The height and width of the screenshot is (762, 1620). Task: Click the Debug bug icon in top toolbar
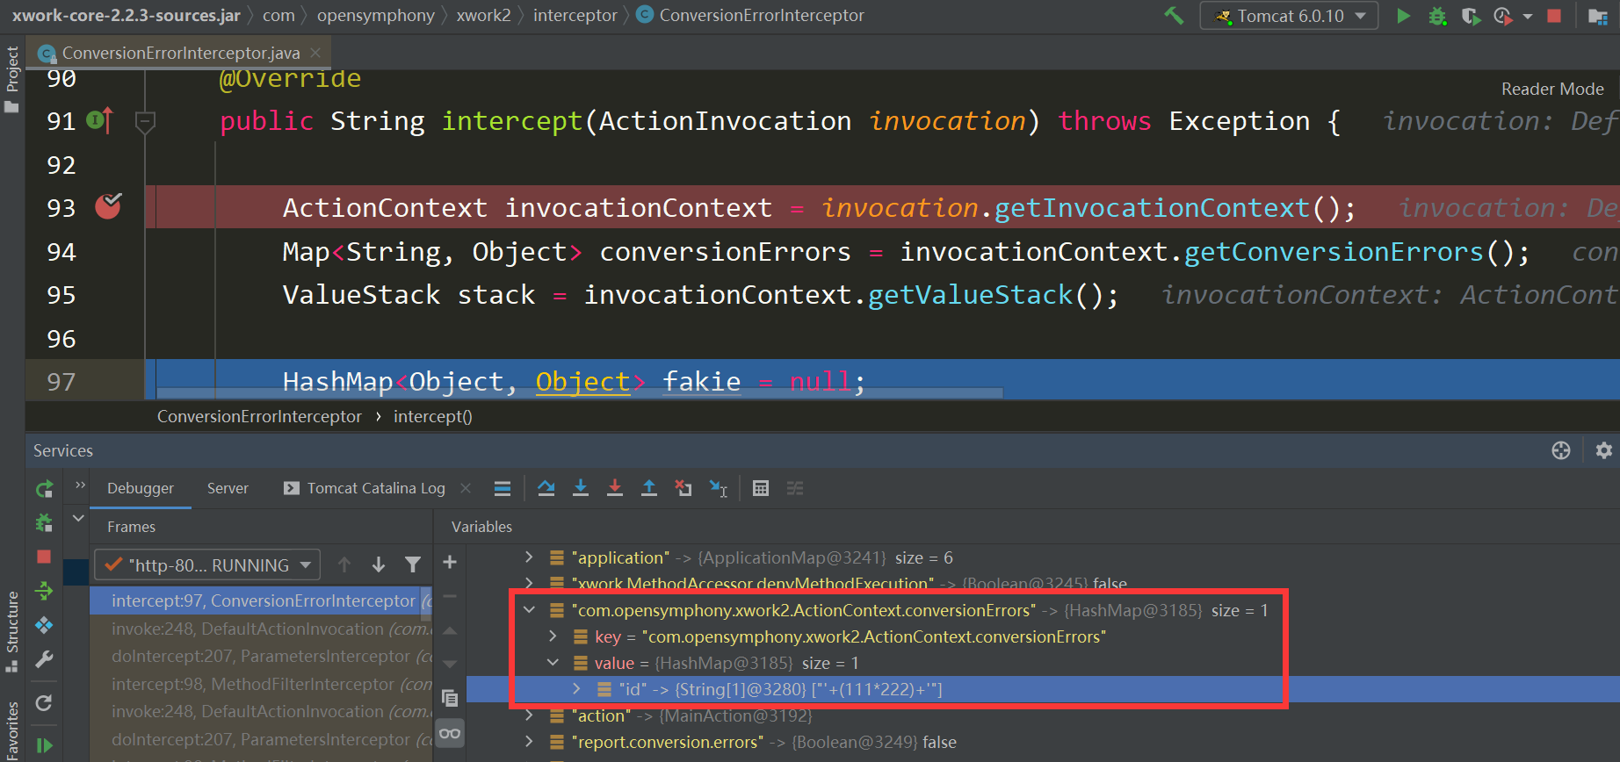[1437, 16]
